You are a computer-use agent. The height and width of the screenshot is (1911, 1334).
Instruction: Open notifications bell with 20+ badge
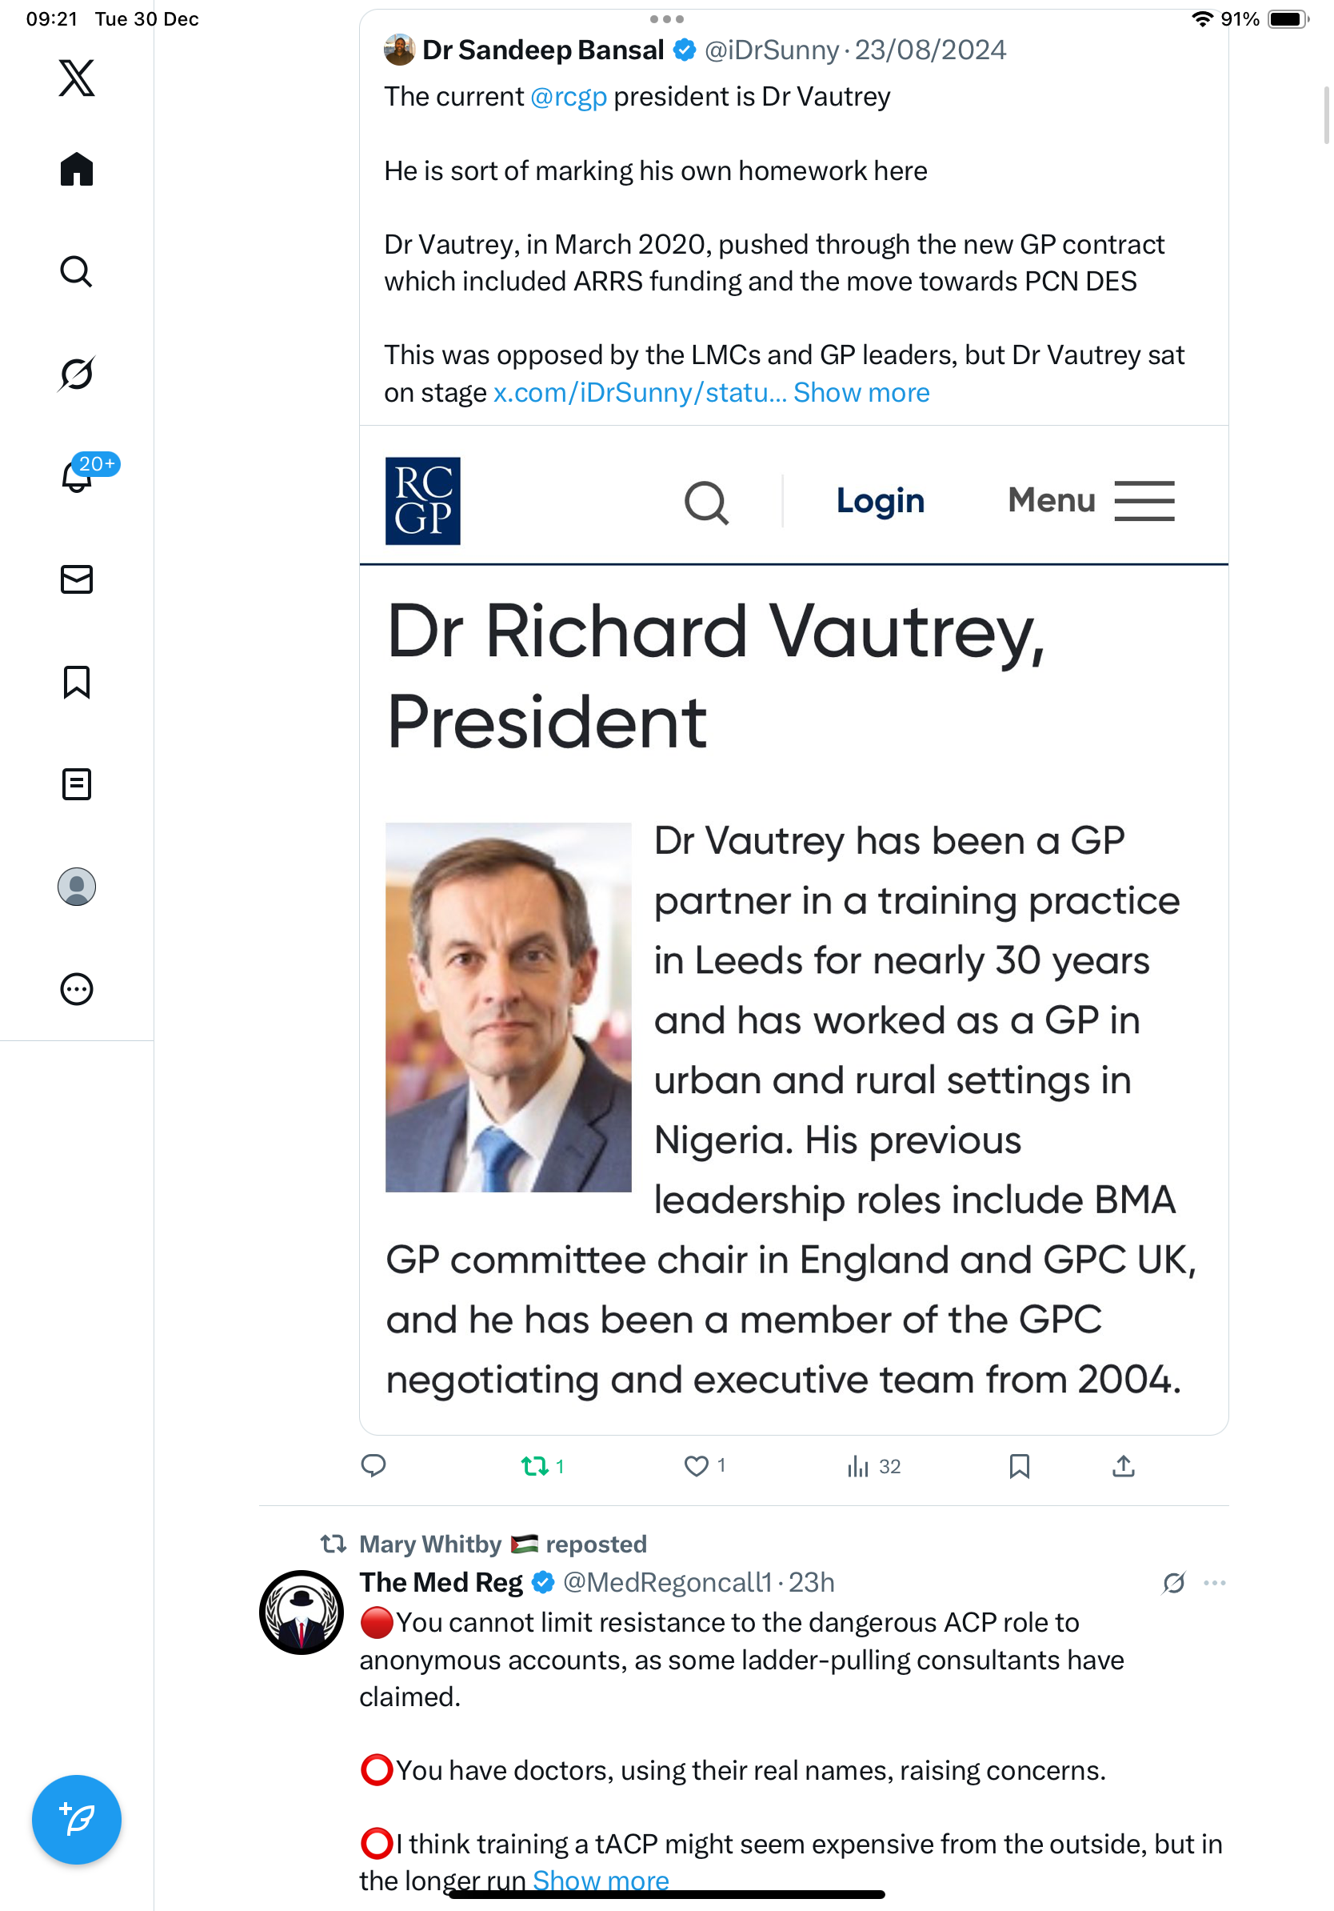(x=77, y=477)
